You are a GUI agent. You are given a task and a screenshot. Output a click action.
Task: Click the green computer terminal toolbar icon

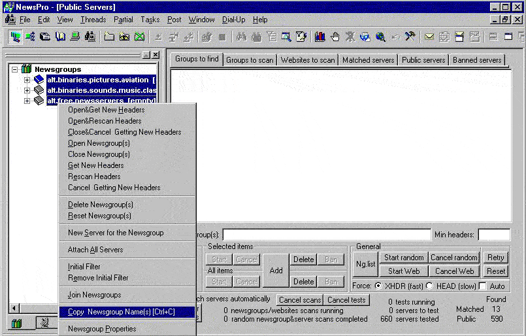click(75, 37)
